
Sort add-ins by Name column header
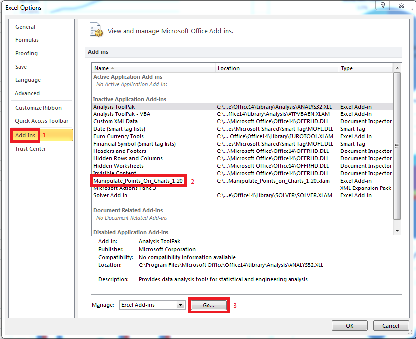click(x=154, y=68)
